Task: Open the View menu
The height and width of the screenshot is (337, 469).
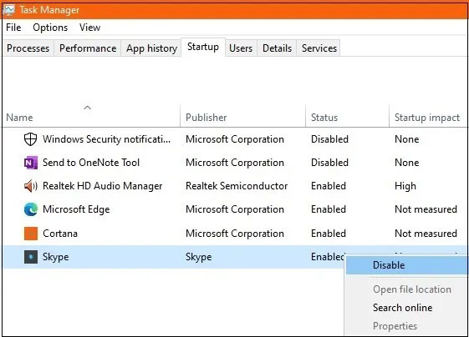Action: click(x=89, y=28)
